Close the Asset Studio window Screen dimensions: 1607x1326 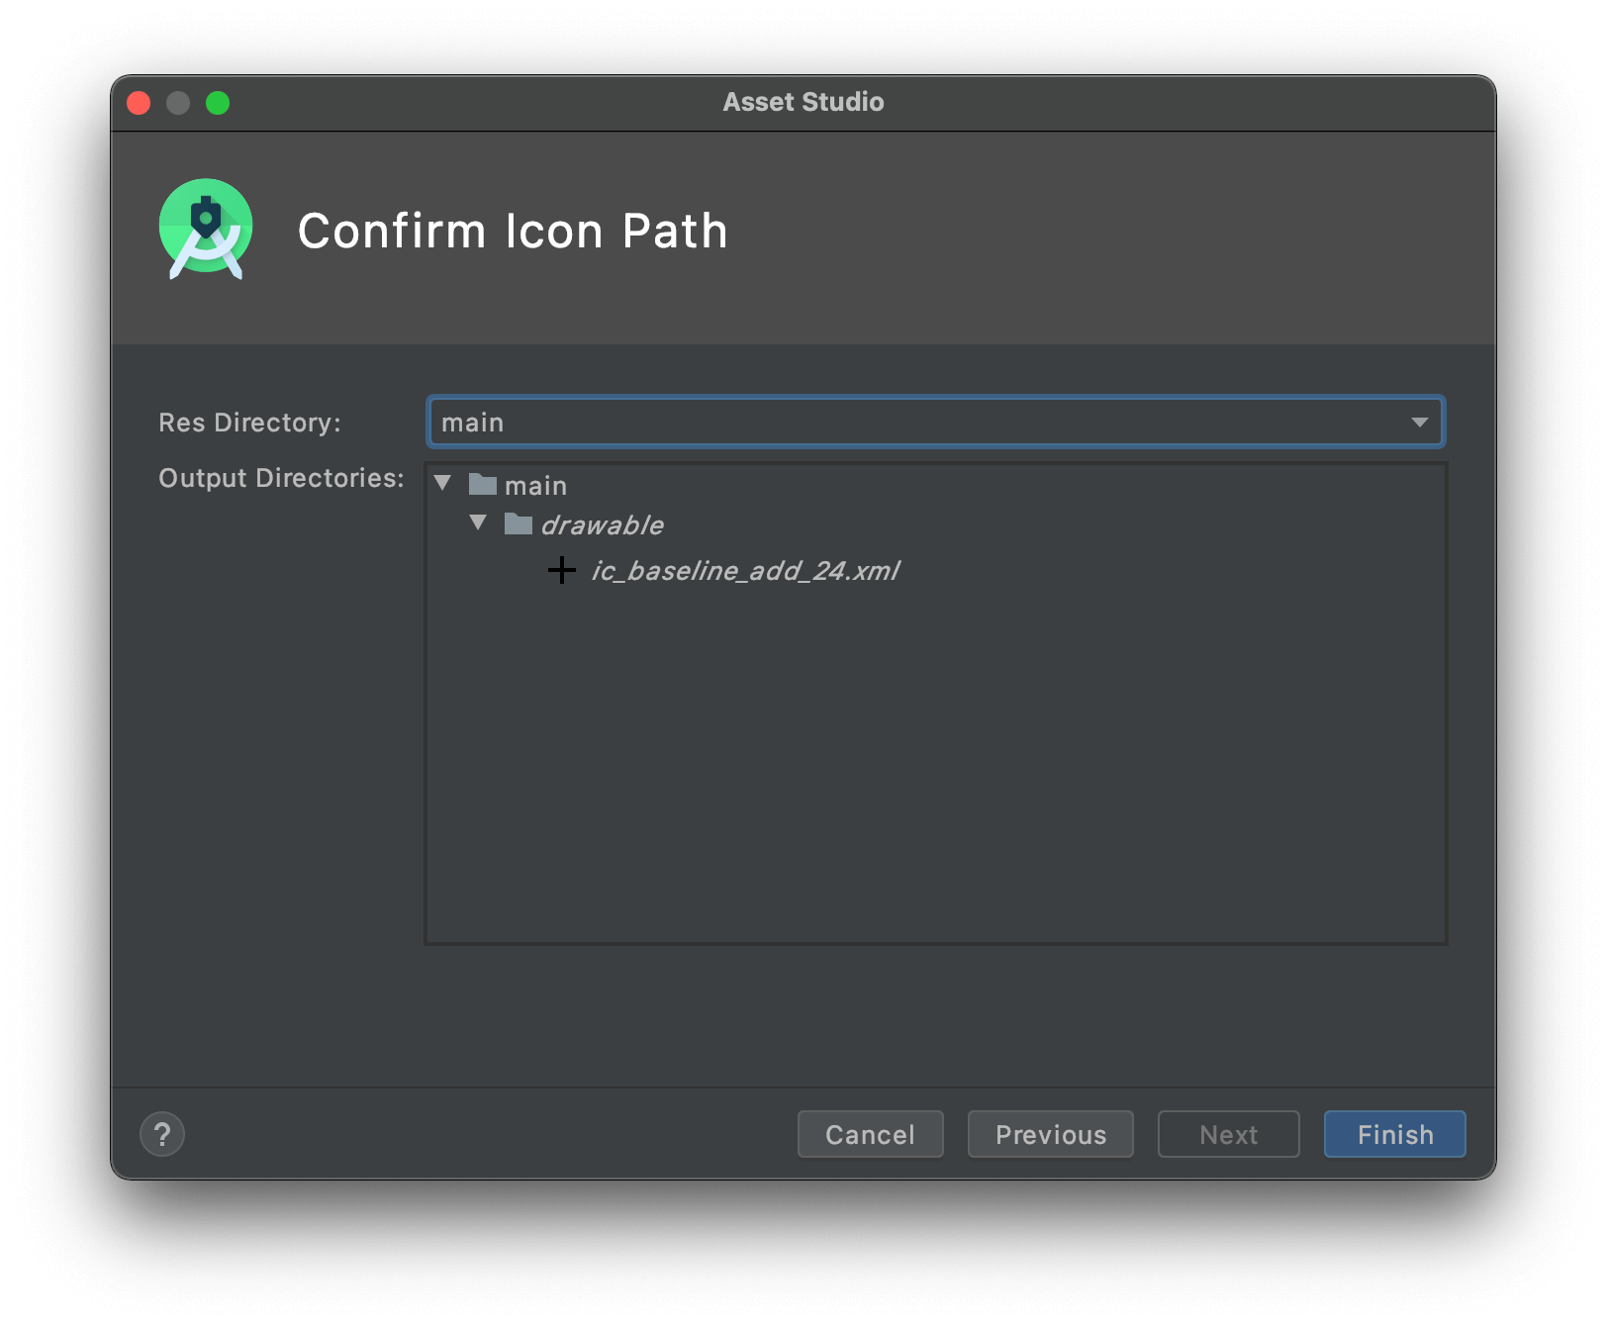139,103
